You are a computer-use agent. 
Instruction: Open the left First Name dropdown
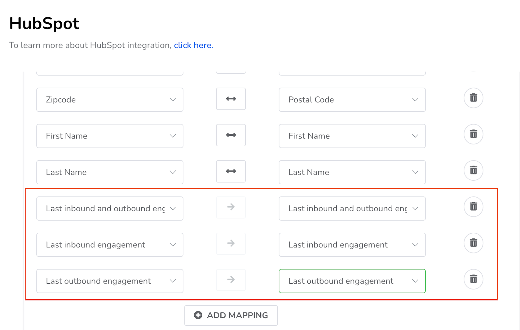tap(110, 136)
